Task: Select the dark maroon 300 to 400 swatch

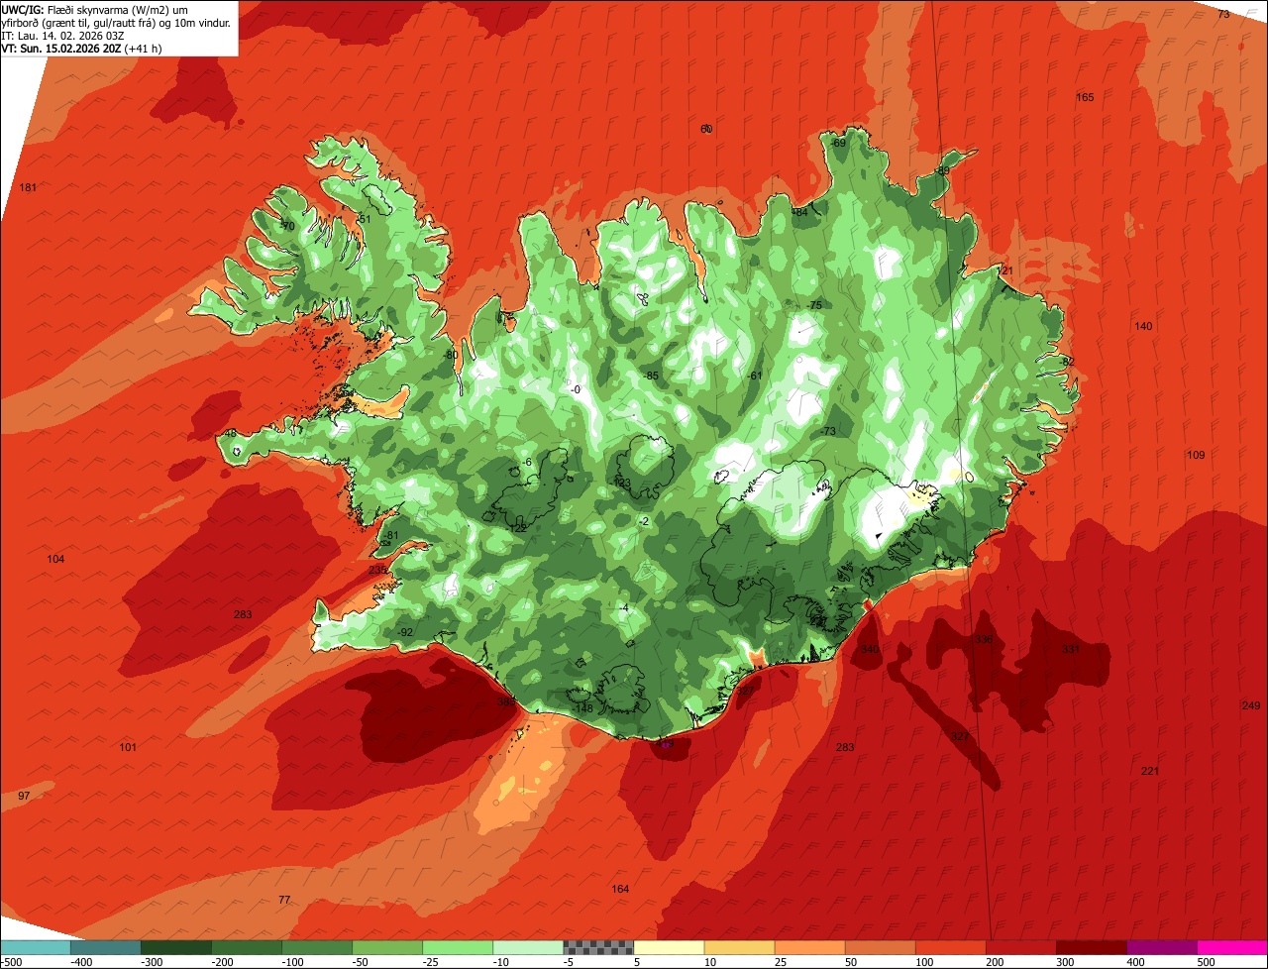Action: point(1091,947)
